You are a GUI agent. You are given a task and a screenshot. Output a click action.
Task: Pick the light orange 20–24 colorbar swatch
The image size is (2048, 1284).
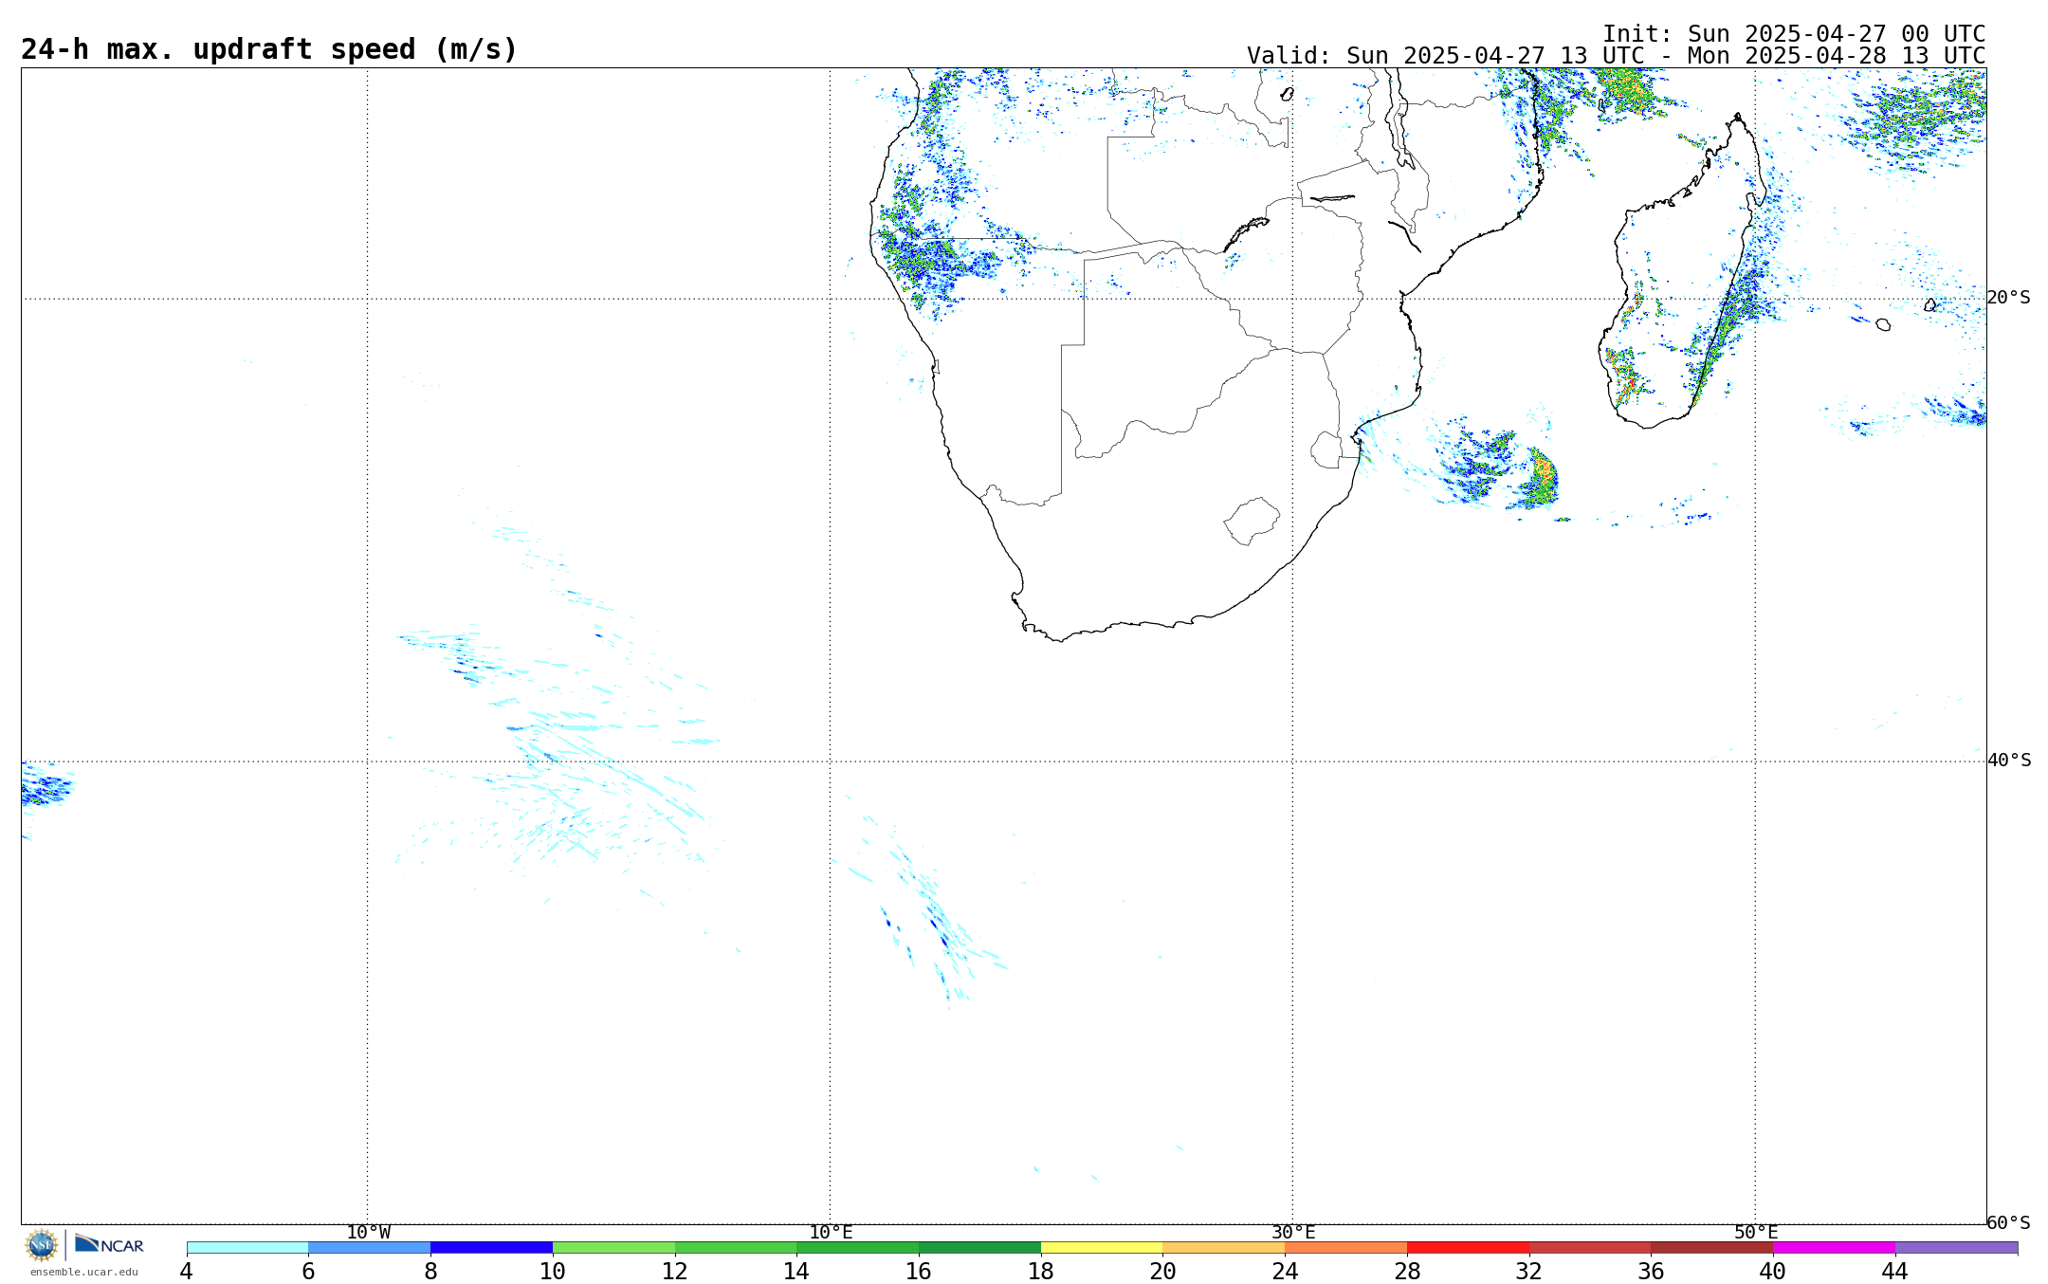tap(1224, 1248)
